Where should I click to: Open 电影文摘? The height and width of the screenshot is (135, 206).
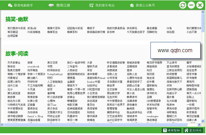click(x=72, y=105)
